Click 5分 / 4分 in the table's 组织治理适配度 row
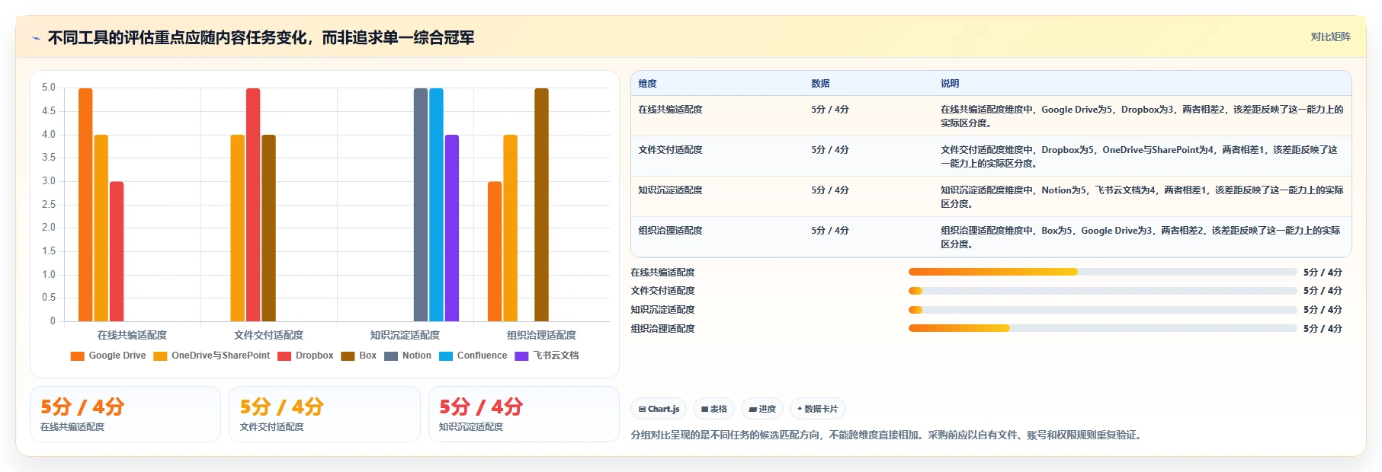The width and height of the screenshot is (1382, 472). point(830,231)
